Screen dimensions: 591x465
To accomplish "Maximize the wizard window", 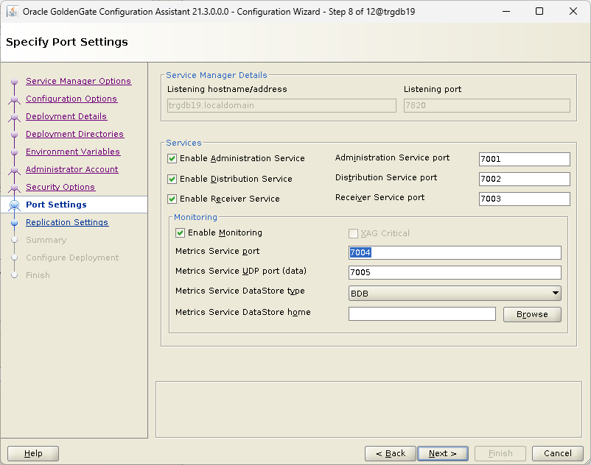I will tap(539, 11).
